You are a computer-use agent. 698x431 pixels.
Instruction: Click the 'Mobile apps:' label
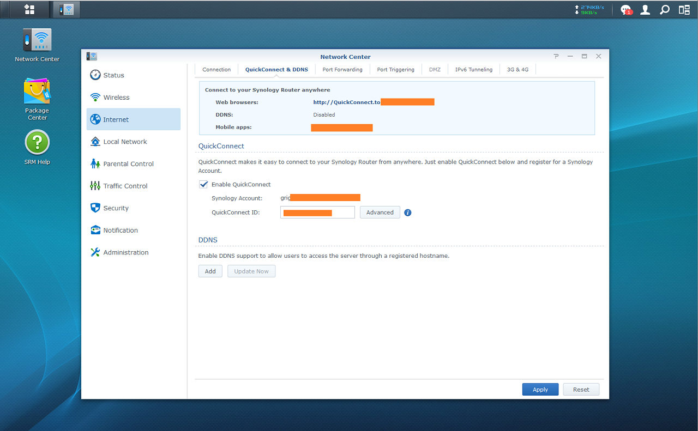click(x=234, y=128)
